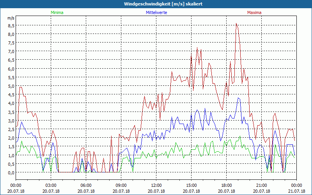Click the 3,0 y-axis value

(x=11, y=121)
